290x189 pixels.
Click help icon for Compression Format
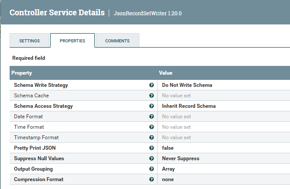(x=152, y=179)
